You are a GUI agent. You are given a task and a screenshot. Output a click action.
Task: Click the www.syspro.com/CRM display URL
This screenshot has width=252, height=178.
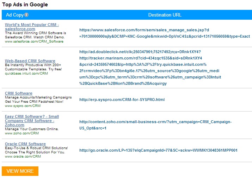[x=23, y=106]
